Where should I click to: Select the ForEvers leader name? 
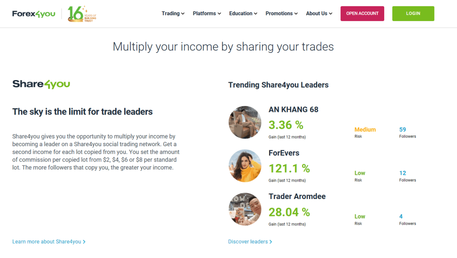(284, 153)
